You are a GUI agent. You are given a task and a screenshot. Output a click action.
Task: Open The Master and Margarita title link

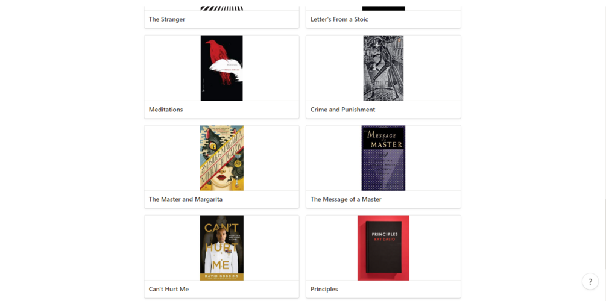[x=186, y=199]
